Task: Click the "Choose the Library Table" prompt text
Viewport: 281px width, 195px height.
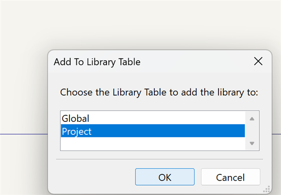Action: (159, 93)
